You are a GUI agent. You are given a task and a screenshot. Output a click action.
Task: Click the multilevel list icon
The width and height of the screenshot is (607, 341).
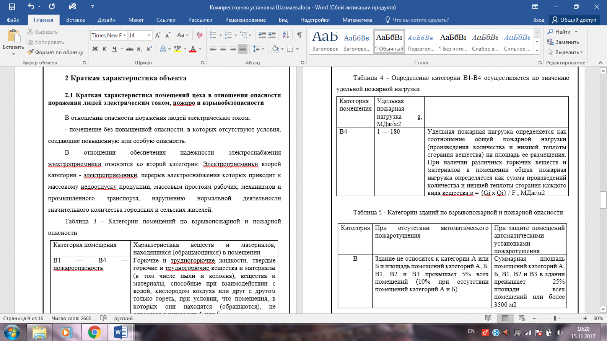tap(244, 35)
